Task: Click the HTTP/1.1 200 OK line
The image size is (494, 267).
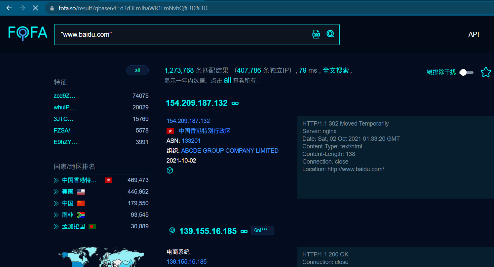Action: (325, 254)
